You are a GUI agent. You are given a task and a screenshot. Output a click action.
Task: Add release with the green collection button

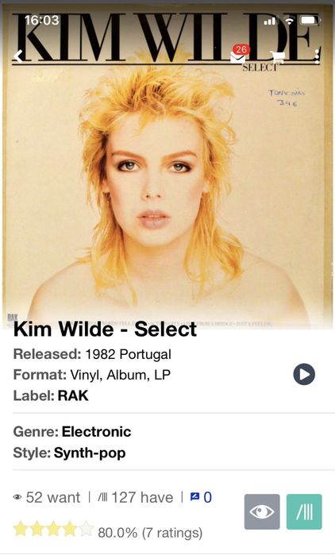click(x=304, y=511)
